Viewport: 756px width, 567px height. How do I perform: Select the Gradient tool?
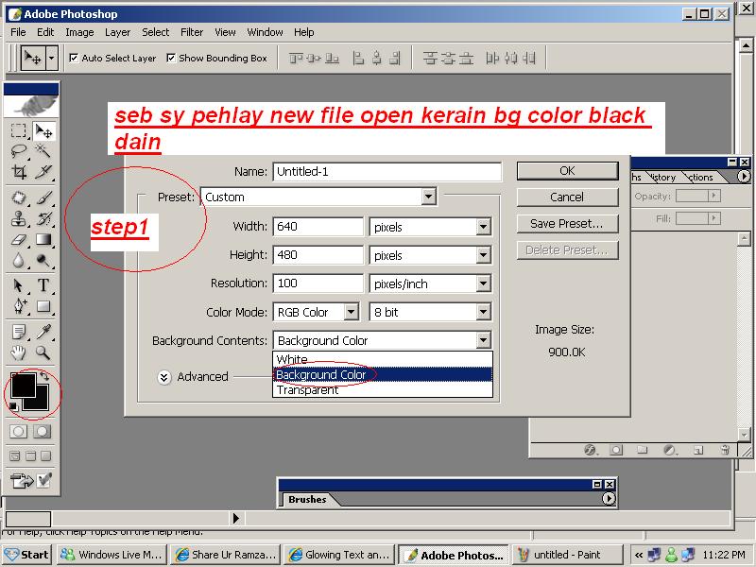(43, 239)
